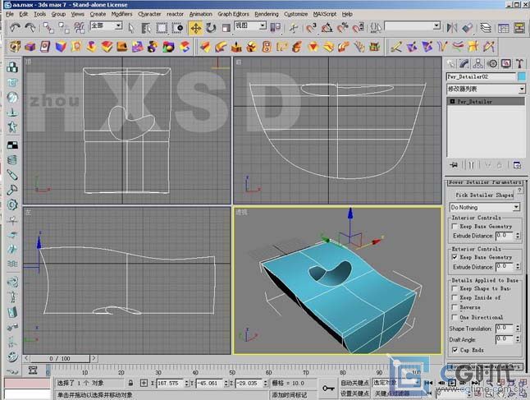
Task: Open the File menu
Action: click(x=10, y=14)
